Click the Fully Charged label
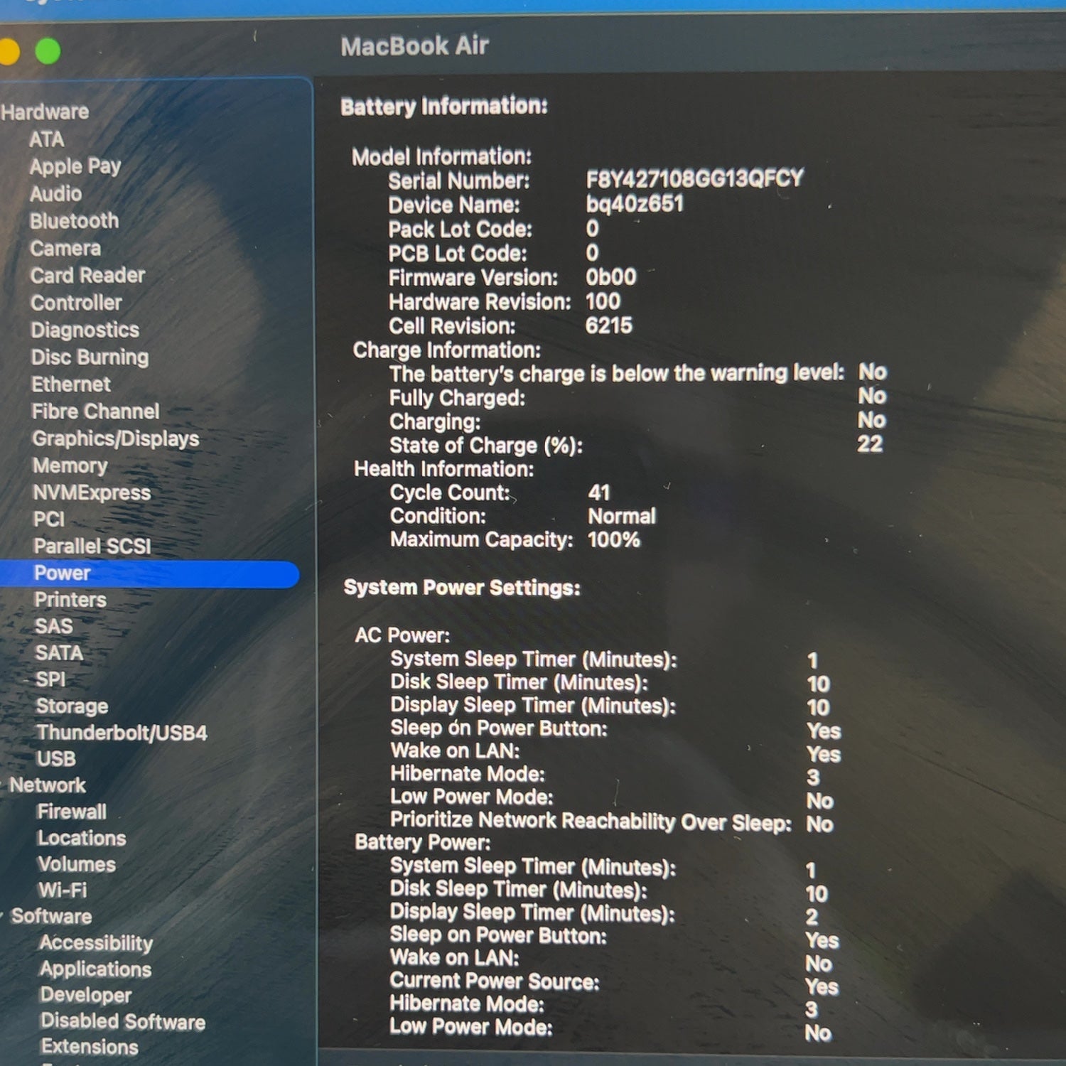This screenshot has height=1066, width=1066. (457, 398)
